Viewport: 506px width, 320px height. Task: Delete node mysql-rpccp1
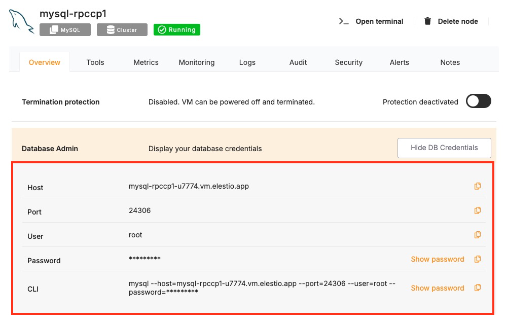pyautogui.click(x=451, y=21)
